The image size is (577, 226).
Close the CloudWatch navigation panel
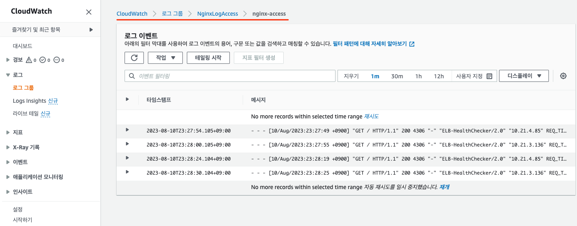pyautogui.click(x=89, y=12)
